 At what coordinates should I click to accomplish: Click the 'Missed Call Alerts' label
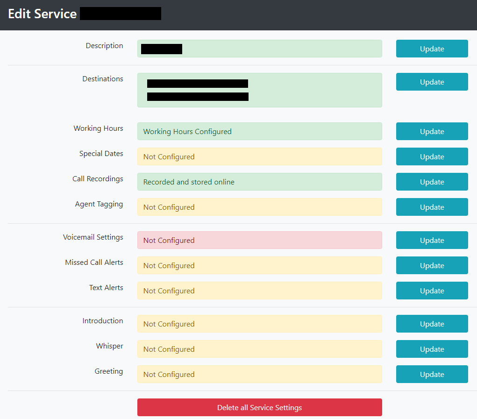94,263
